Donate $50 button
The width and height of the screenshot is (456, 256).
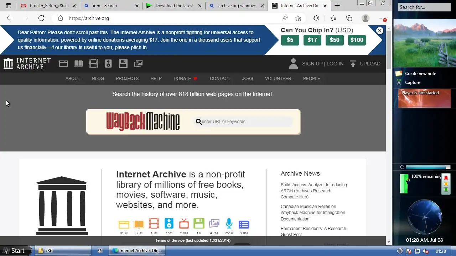coord(335,40)
